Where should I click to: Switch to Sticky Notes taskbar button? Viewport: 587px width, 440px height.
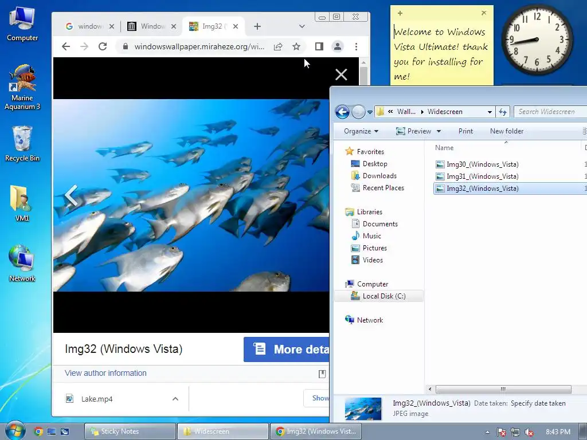130,431
